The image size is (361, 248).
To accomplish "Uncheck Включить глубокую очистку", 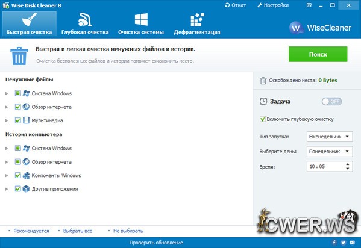I will [x=262, y=119].
